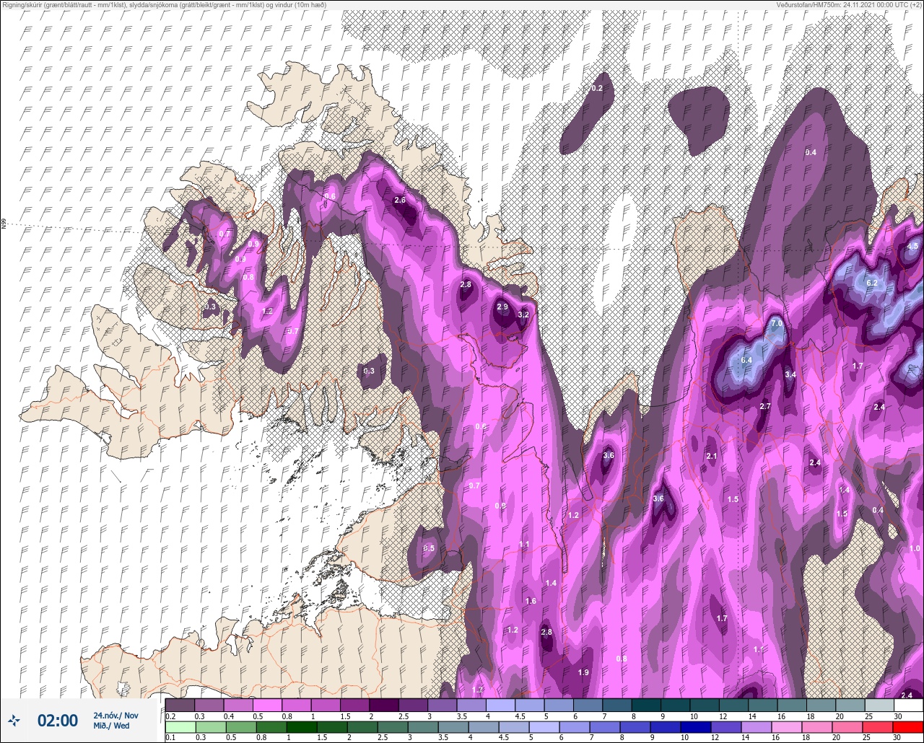Viewport: 924px width, 743px height.
Task: Pick the dull mauve 0.2 swatch in snow scale
Action: click(x=180, y=705)
